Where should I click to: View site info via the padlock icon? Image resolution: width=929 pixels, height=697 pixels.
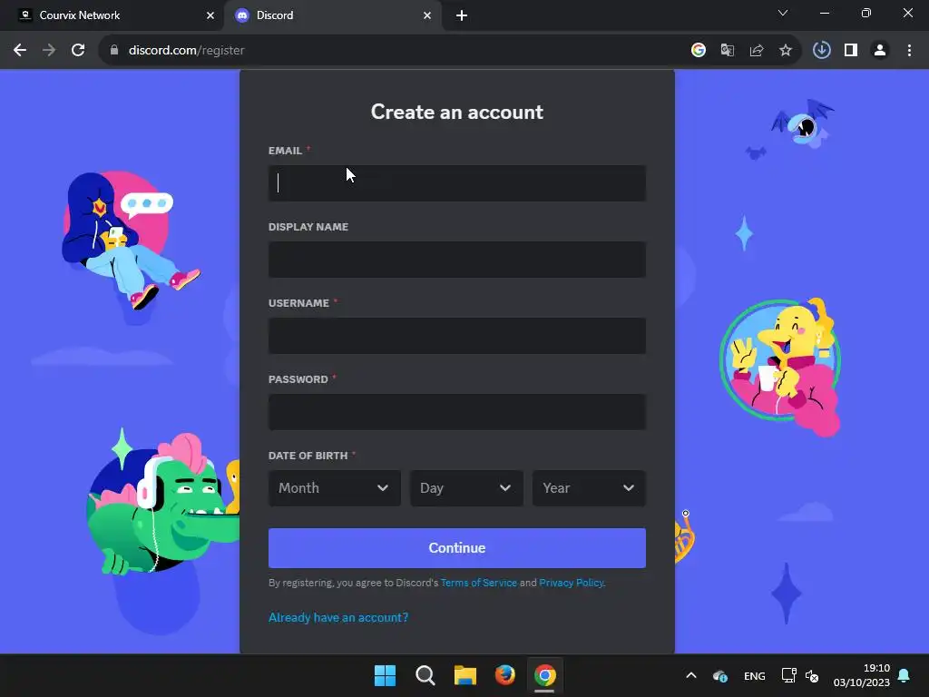(x=114, y=51)
